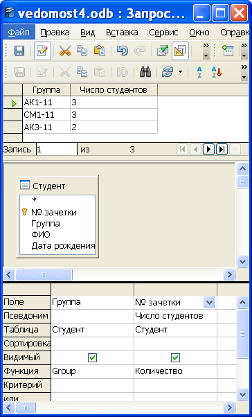Click the Запись record number field
252x417 pixels.
pos(57,150)
